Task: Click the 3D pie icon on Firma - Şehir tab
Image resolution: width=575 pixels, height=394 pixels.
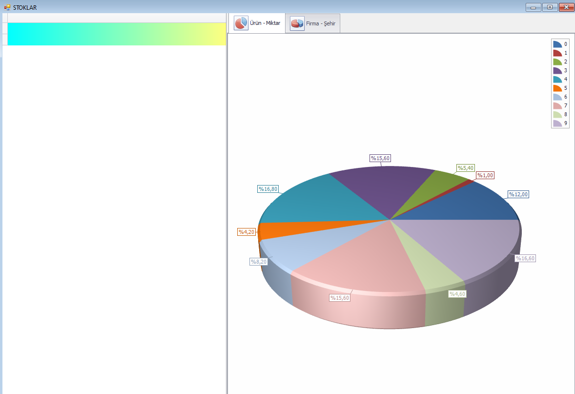Action: 297,23
